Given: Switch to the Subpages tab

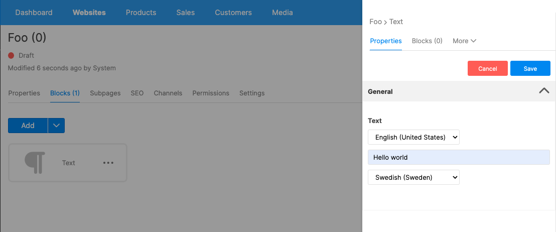Looking at the screenshot, I should tap(105, 93).
